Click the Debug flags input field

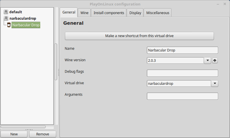[182, 73]
